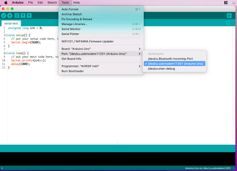Open the tab dropdown arrow at right

point(228,23)
